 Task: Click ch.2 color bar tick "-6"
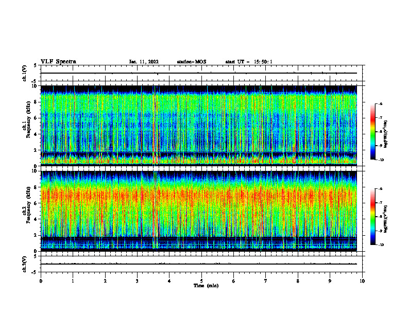point(380,189)
